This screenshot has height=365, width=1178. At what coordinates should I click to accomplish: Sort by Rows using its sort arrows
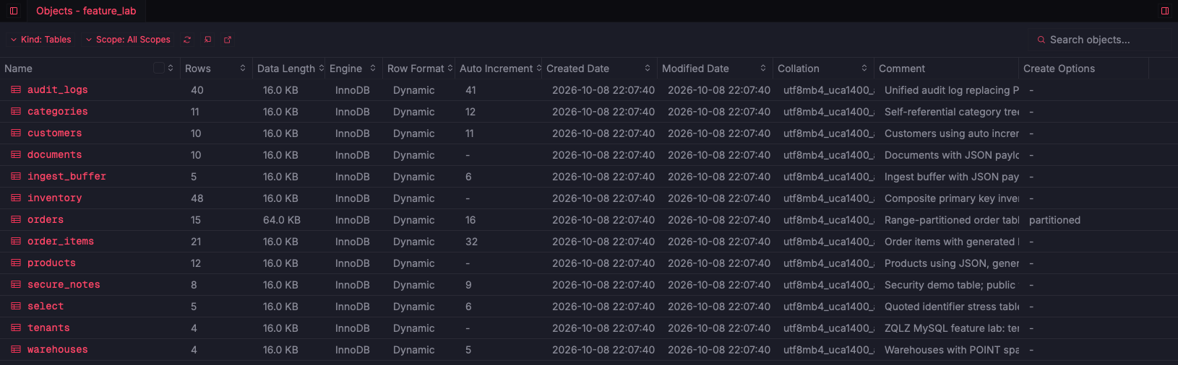tap(243, 68)
